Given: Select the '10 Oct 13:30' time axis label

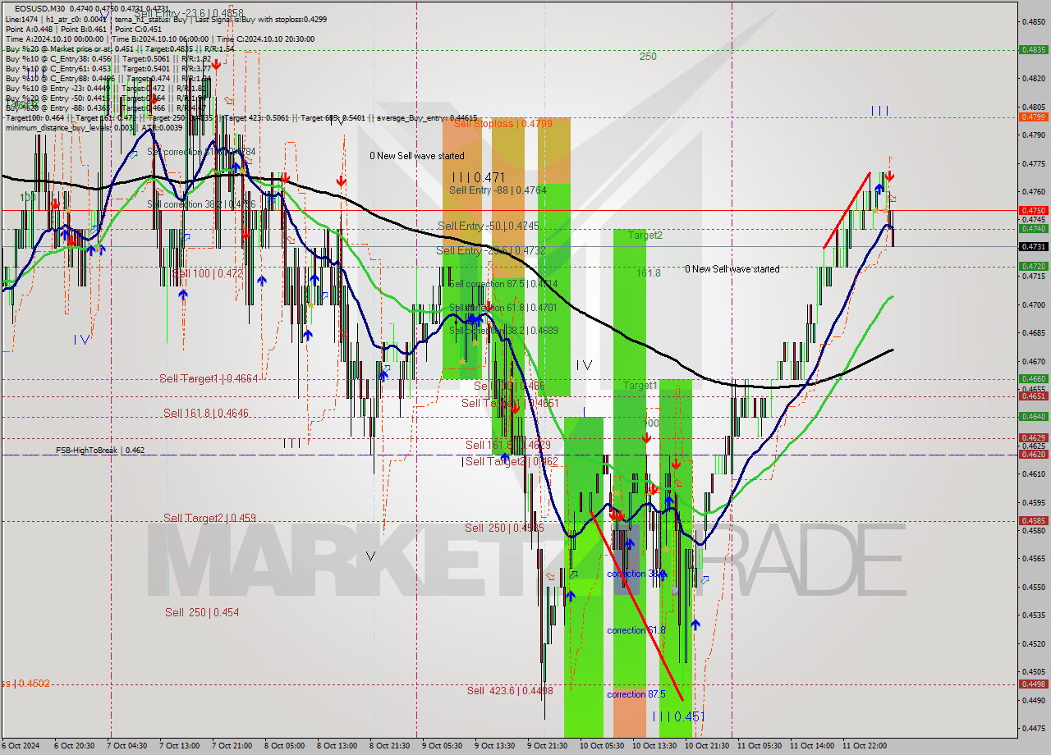Looking at the screenshot, I should pos(654,746).
